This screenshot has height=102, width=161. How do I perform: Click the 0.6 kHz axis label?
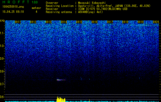pos(2,97)
